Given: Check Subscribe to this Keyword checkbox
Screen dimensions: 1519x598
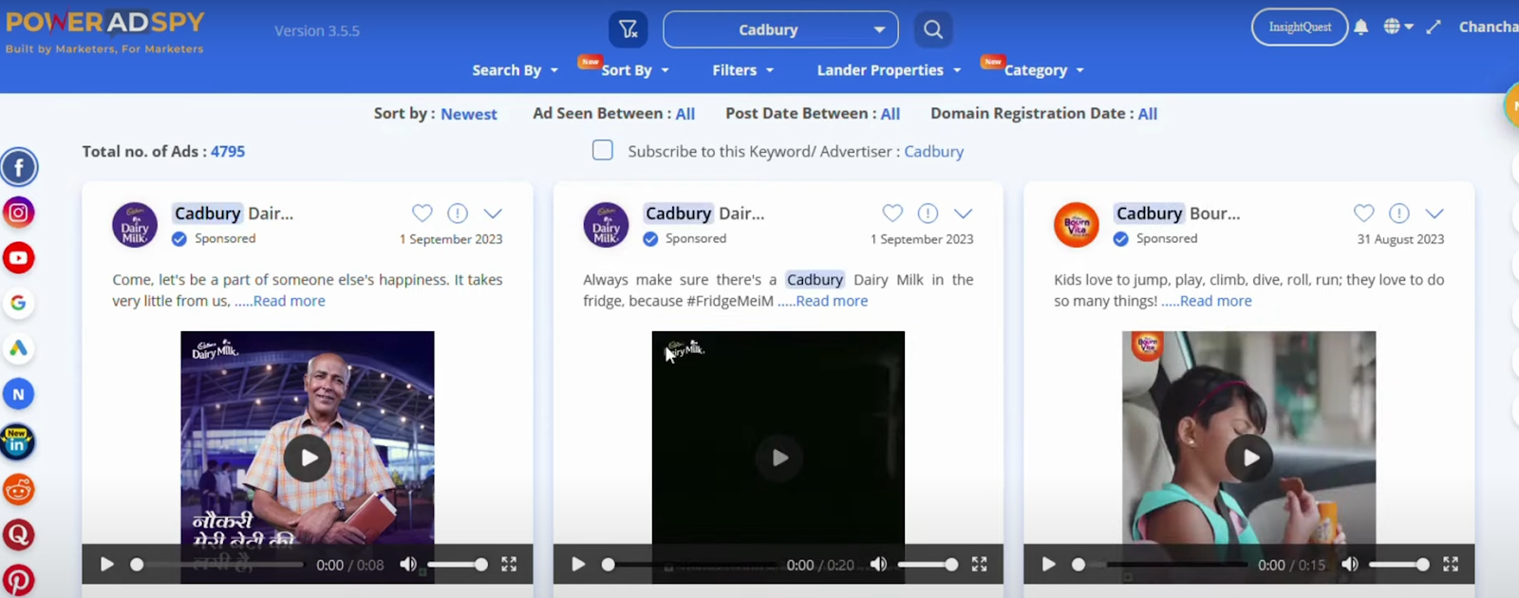Looking at the screenshot, I should point(603,150).
